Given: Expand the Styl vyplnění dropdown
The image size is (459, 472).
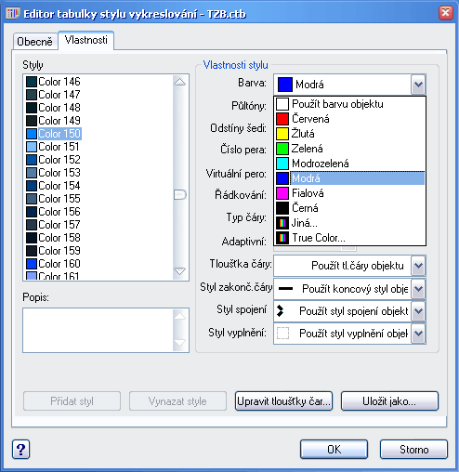Looking at the screenshot, I should [x=418, y=334].
